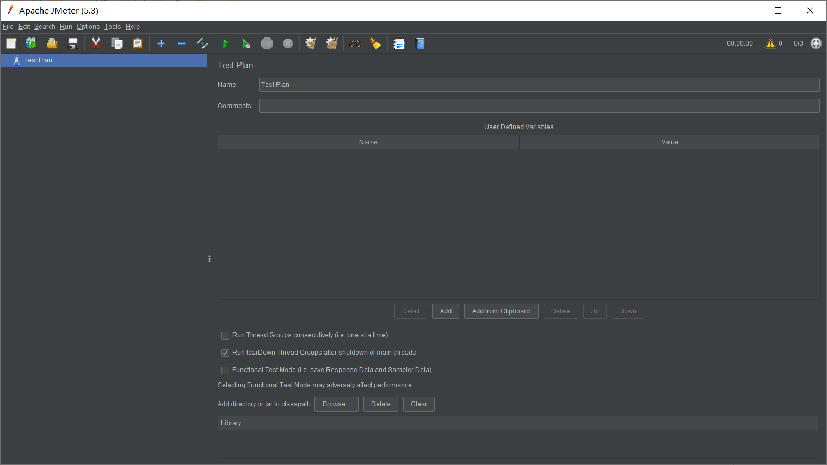Open Search with the binoculars icon
The height and width of the screenshot is (465, 827).
(355, 43)
